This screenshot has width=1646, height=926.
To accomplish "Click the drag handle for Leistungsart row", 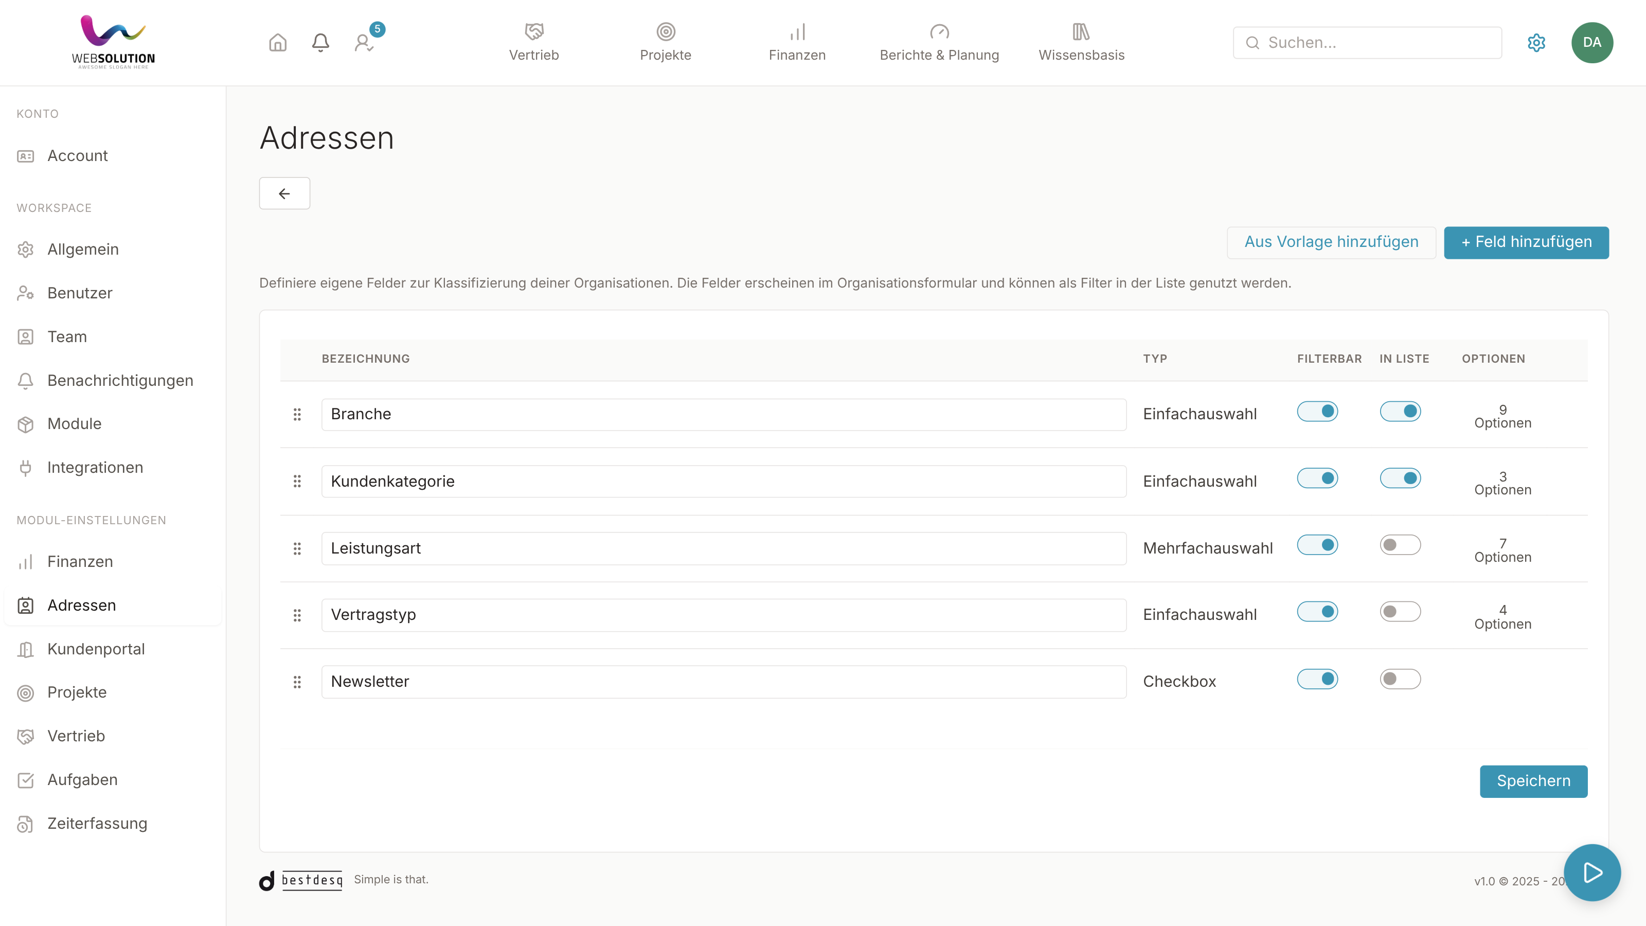I will click(297, 548).
